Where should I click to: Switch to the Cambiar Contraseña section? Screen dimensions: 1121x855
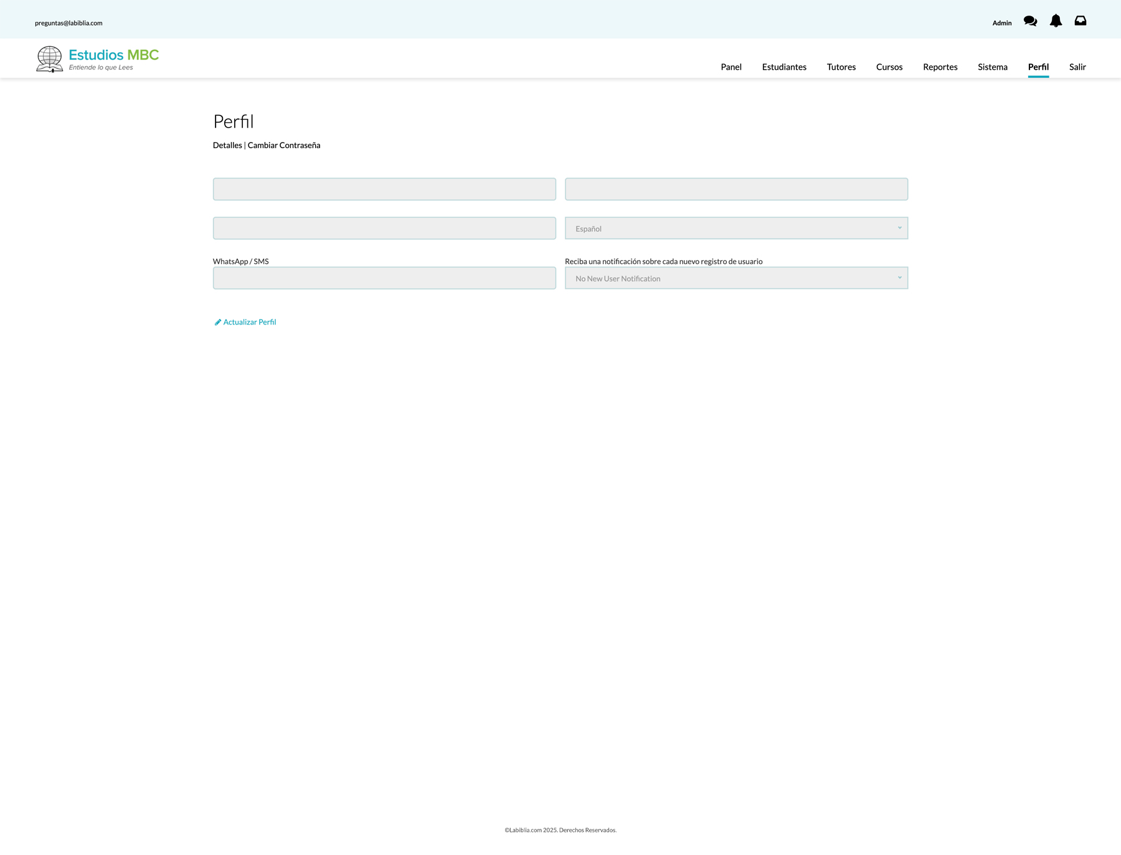tap(284, 144)
